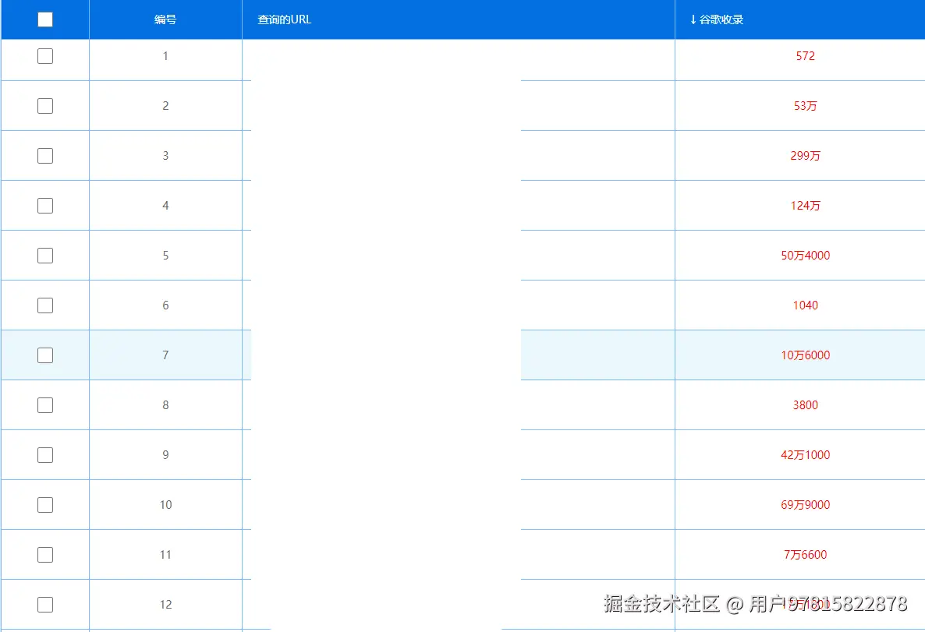Click the 编号 column header
Screen dimensions: 925x632
click(165, 19)
